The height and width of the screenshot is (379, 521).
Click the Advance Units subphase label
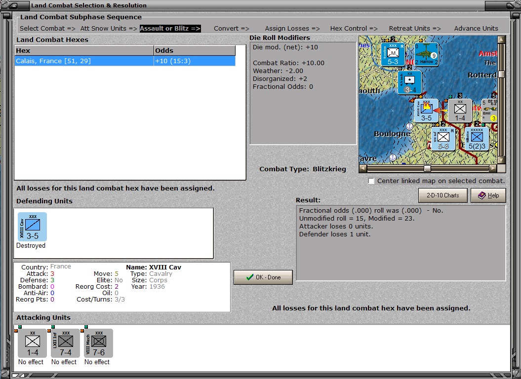point(476,29)
